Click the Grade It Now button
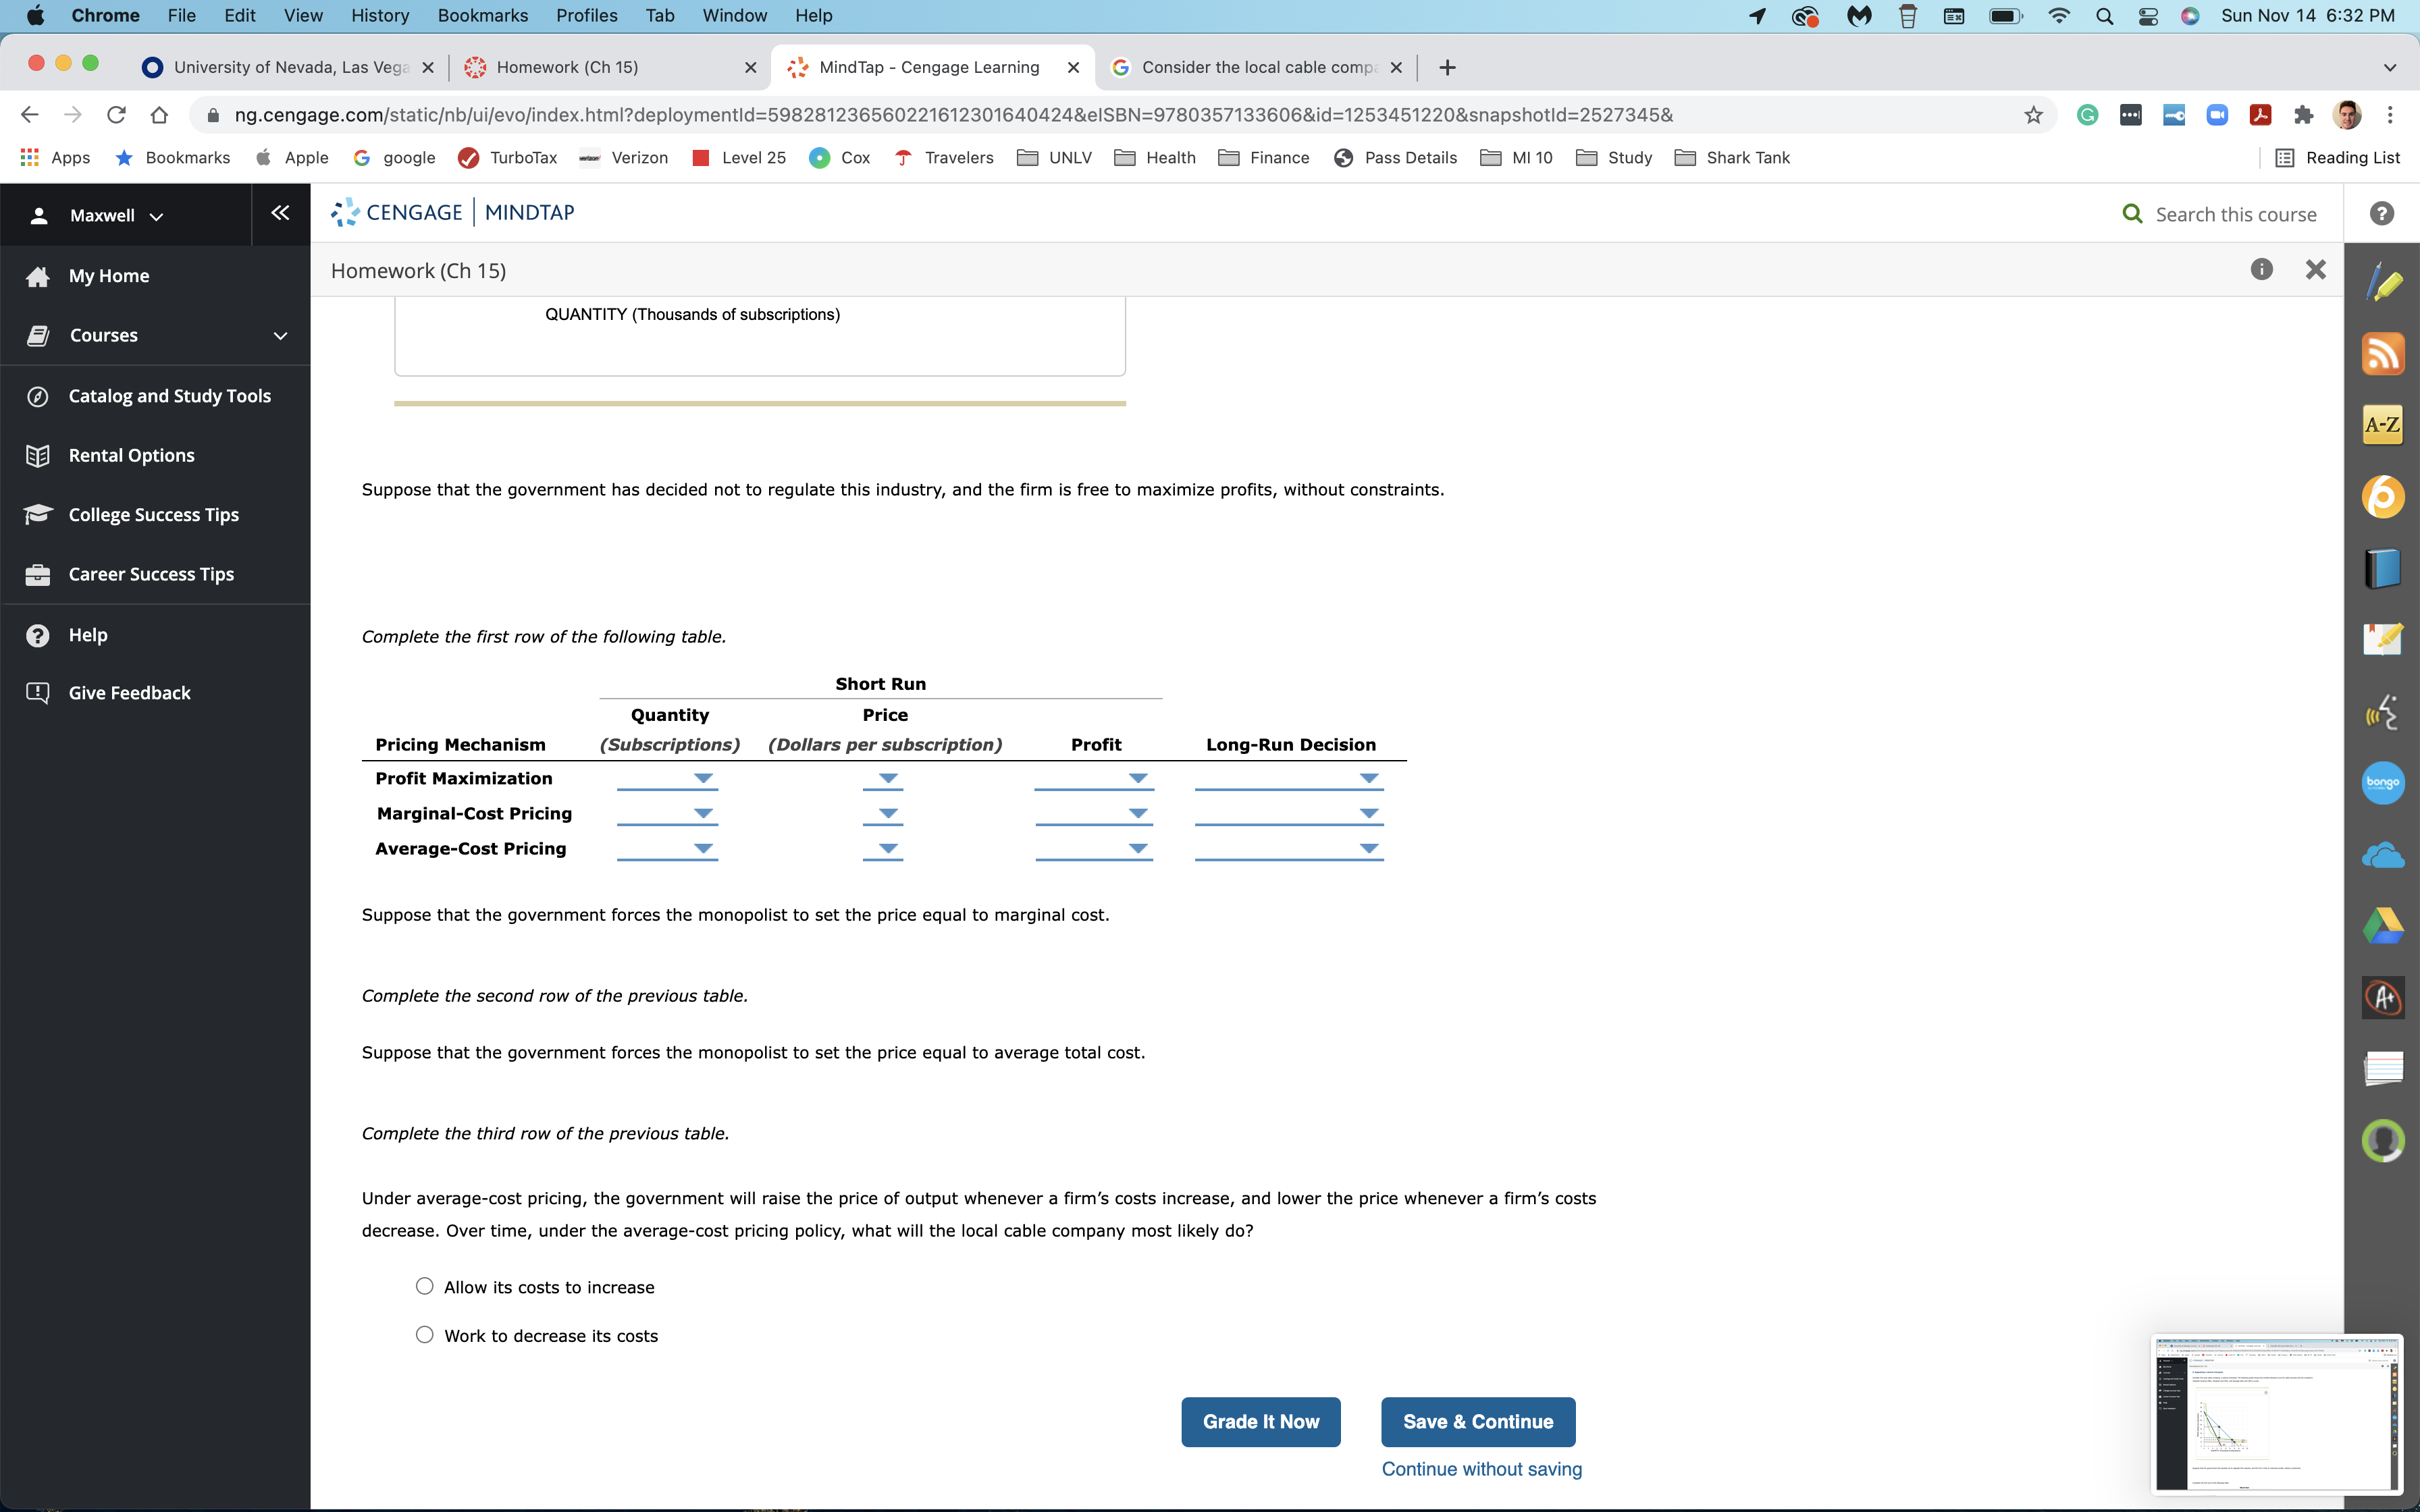The image size is (2420, 1512). pyautogui.click(x=1260, y=1421)
